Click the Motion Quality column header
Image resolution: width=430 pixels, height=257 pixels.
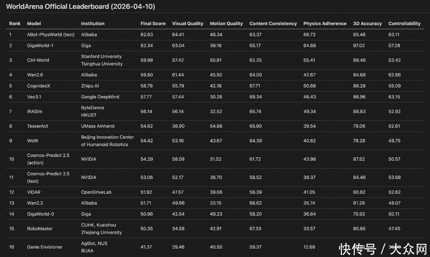point(226,23)
